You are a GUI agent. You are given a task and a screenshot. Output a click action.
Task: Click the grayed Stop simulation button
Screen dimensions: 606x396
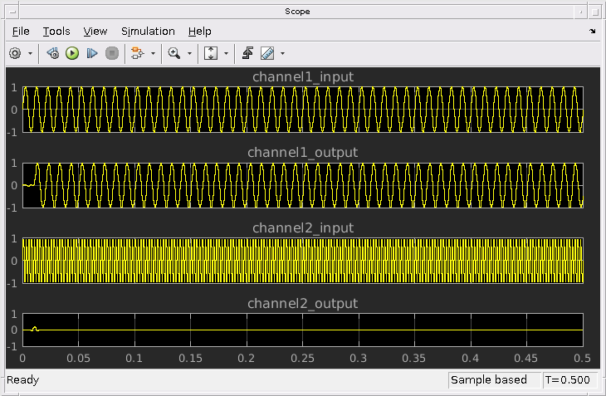[x=112, y=53]
